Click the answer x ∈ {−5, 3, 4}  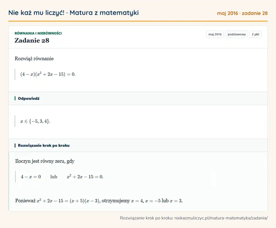pos(35,121)
